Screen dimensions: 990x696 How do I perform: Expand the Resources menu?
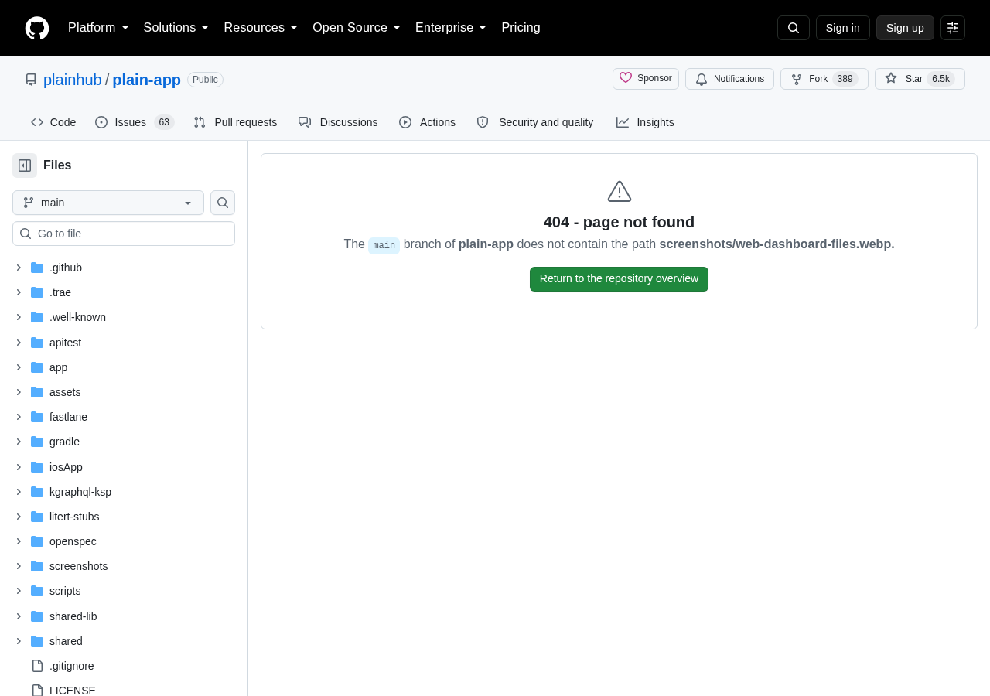261,28
